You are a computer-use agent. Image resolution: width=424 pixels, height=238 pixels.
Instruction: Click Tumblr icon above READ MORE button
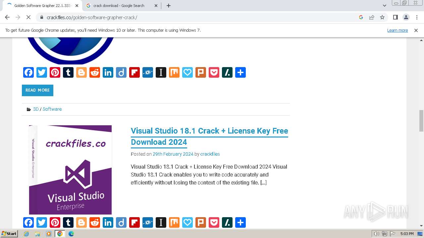(x=68, y=72)
